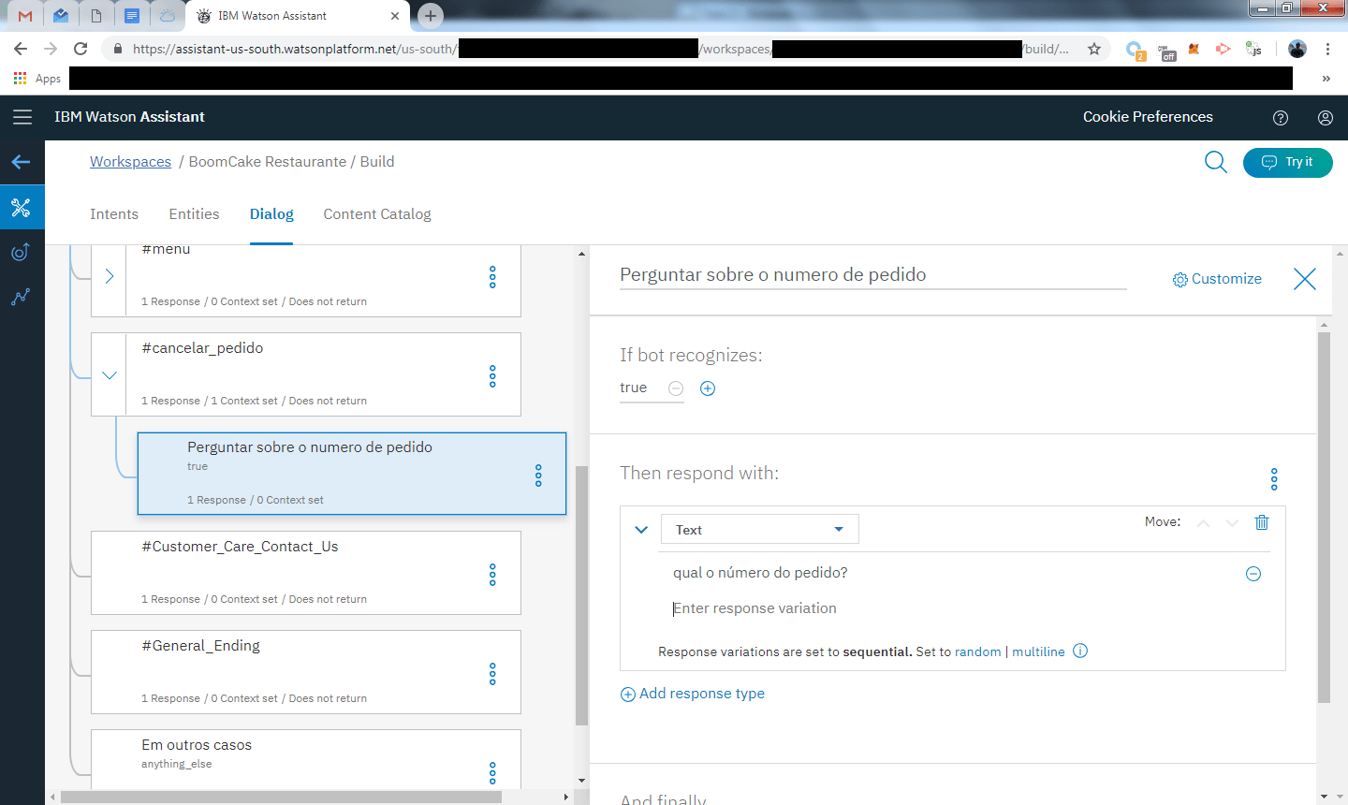Open options menu for #cancelar_pedido node
Image resolution: width=1348 pixels, height=805 pixels.
point(492,376)
